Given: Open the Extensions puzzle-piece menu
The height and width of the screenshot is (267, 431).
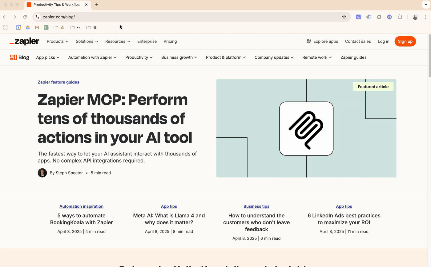Looking at the screenshot, I should (x=400, y=17).
